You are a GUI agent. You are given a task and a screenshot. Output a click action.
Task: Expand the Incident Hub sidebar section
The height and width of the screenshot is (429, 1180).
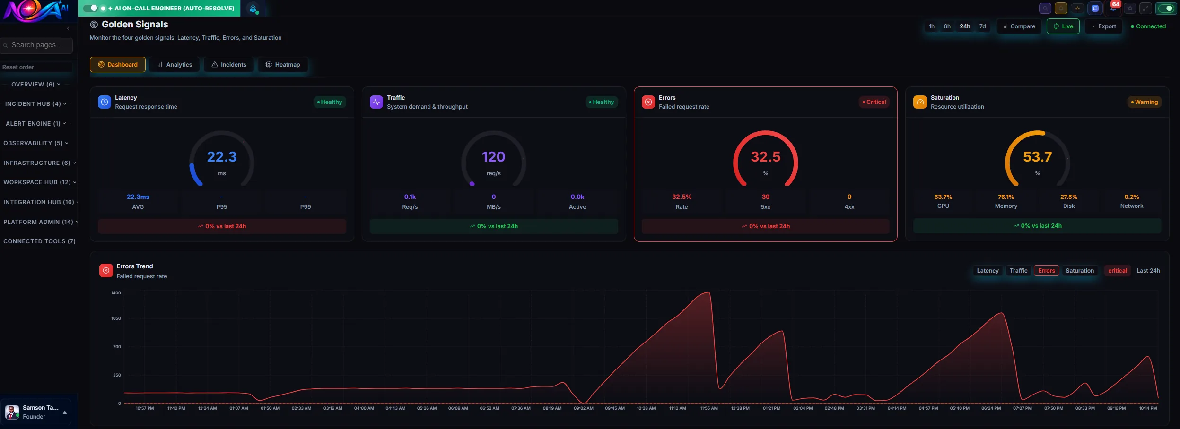35,104
